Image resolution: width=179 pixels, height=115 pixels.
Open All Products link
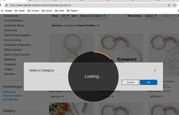[x=9, y=92]
